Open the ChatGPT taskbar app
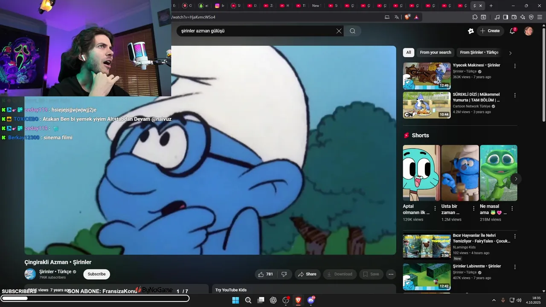 (x=273, y=300)
